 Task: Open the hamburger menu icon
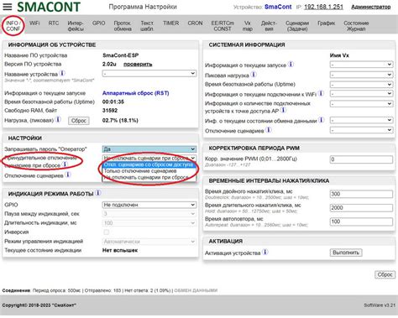pyautogui.click(x=8, y=7)
